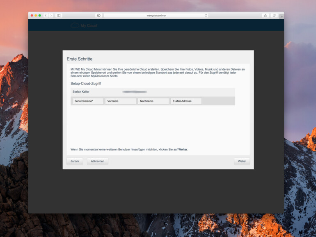Click the My Cloud logo
The width and height of the screenshot is (316, 237).
click(84, 25)
